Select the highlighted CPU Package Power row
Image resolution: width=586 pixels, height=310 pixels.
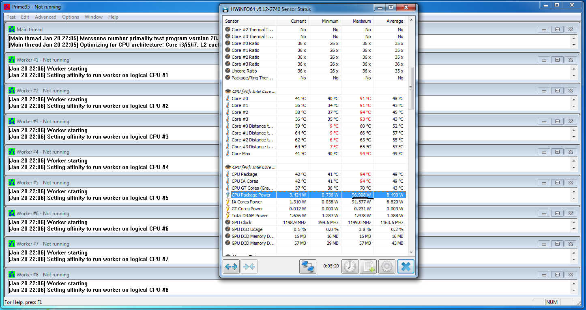315,195
